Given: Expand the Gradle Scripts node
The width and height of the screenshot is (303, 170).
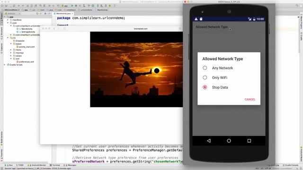Looking at the screenshot, I should [5, 65].
